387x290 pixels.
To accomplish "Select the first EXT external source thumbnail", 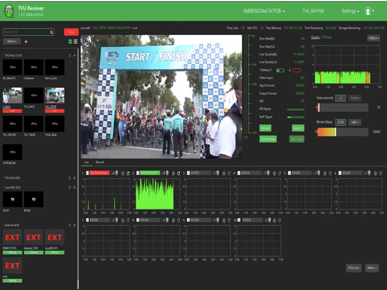I will (12, 237).
